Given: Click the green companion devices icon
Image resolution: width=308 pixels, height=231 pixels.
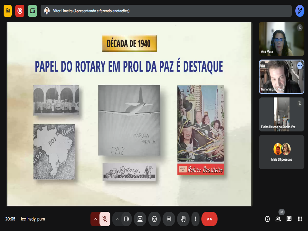Looking at the screenshot, I should click(x=32, y=11).
